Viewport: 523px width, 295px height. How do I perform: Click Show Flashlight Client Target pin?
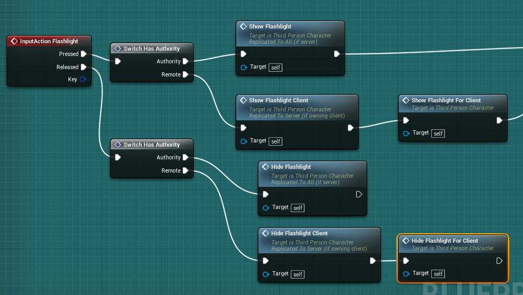click(x=243, y=141)
